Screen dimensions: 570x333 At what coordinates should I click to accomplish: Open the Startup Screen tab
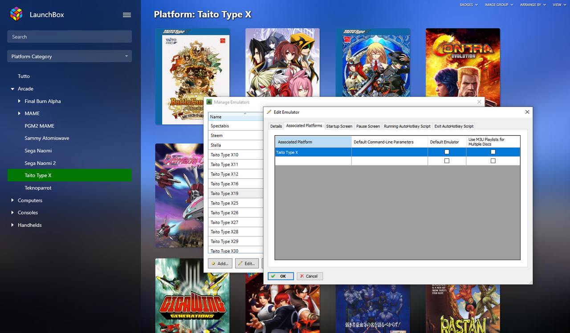pyautogui.click(x=339, y=126)
